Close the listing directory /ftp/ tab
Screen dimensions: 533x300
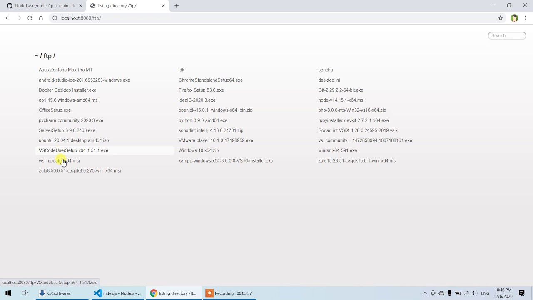pos(163,6)
